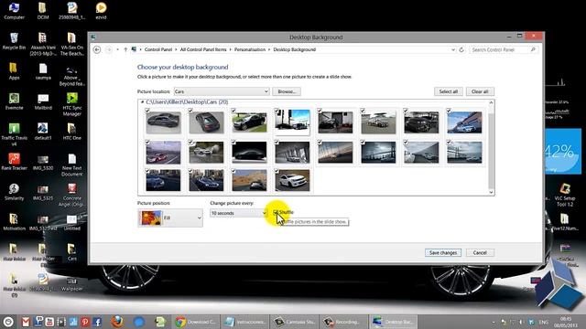Screen dimensions: 586x329
Task: Expand the address bar previous locations arrow
Action: coord(453,49)
